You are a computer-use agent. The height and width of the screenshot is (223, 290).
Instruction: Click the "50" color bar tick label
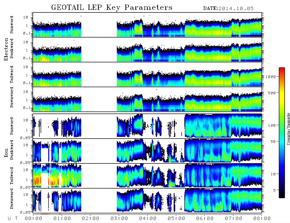[x=273, y=142]
